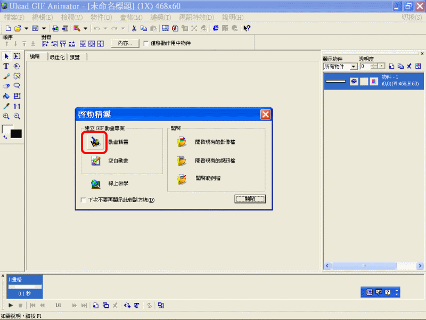Click the 內容... properties button
Screen dimensions: 426x320
(124, 43)
